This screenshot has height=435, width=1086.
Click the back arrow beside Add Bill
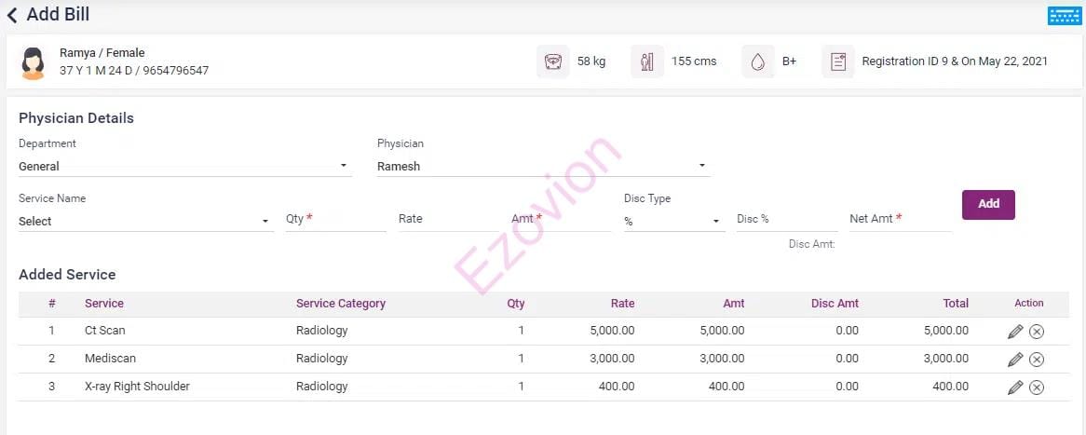point(12,15)
